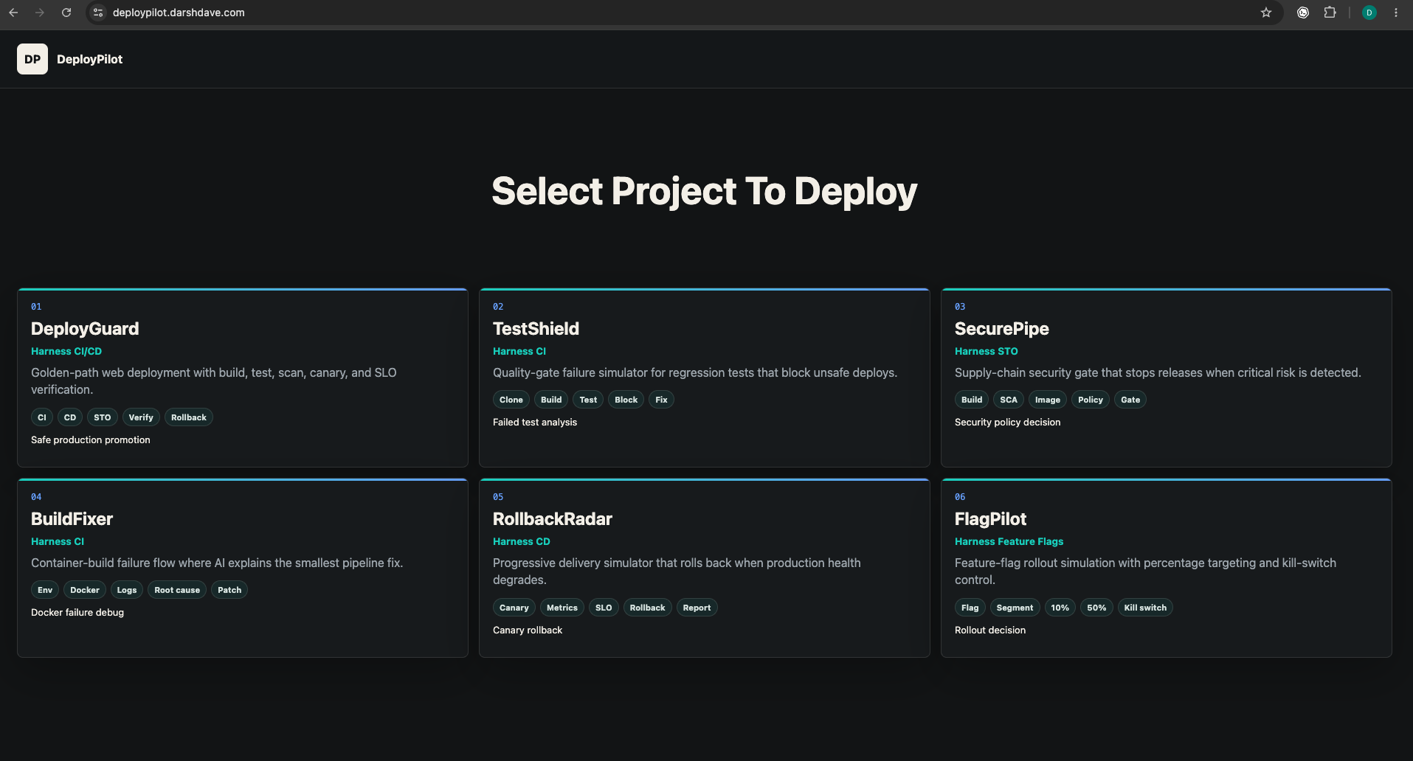Click the Docker tag in BuildFixer
This screenshot has width=1413, height=761.
click(85, 590)
